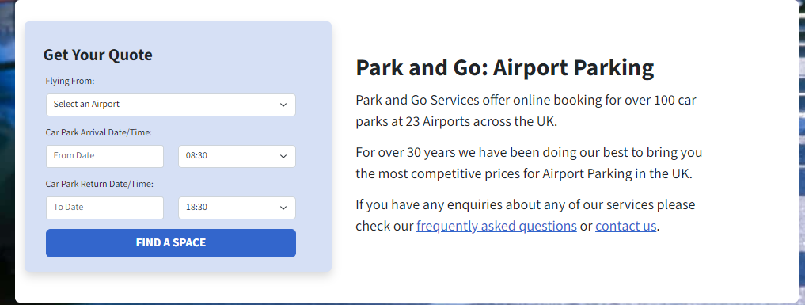Click the Flying From label

click(70, 81)
